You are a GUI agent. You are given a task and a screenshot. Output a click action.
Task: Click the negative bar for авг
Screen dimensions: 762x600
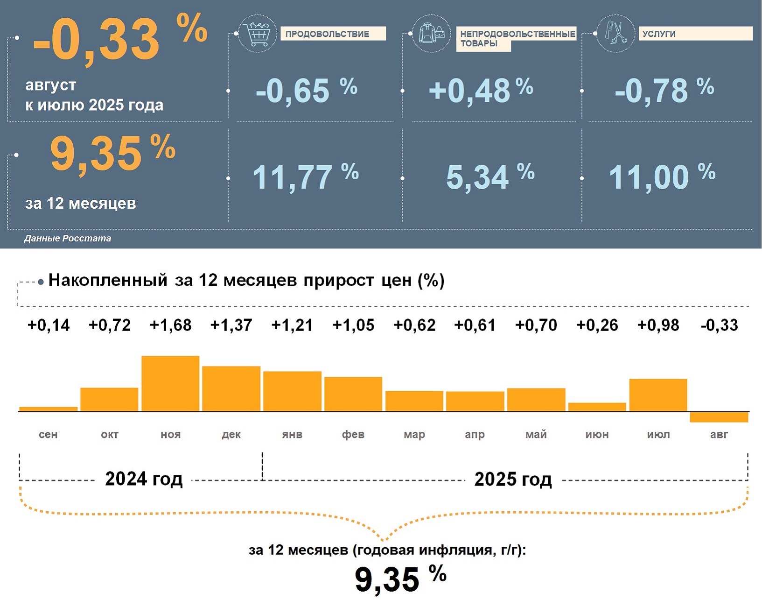click(719, 417)
